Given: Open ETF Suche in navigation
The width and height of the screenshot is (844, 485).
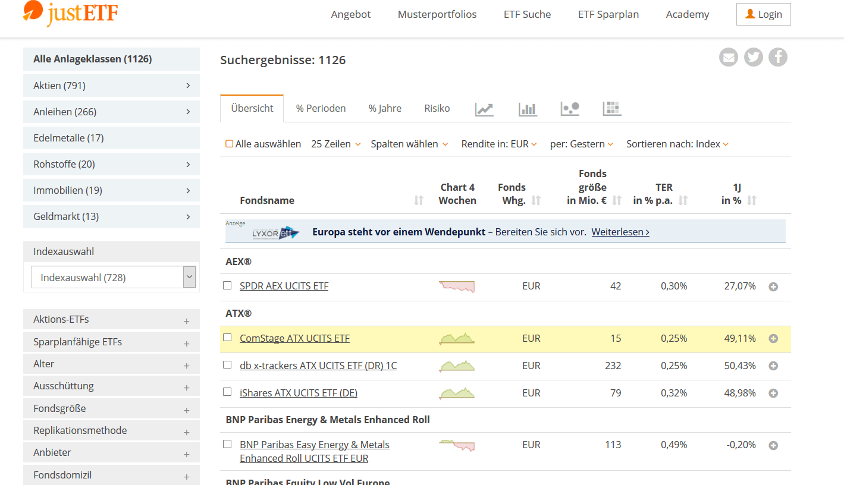Looking at the screenshot, I should coord(527,14).
